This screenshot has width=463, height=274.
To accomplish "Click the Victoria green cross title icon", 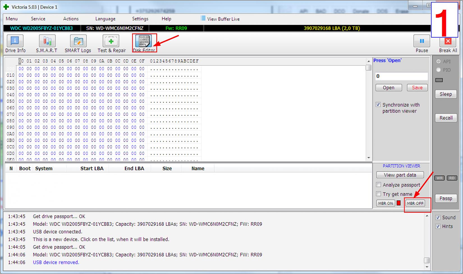I will (x=6, y=7).
